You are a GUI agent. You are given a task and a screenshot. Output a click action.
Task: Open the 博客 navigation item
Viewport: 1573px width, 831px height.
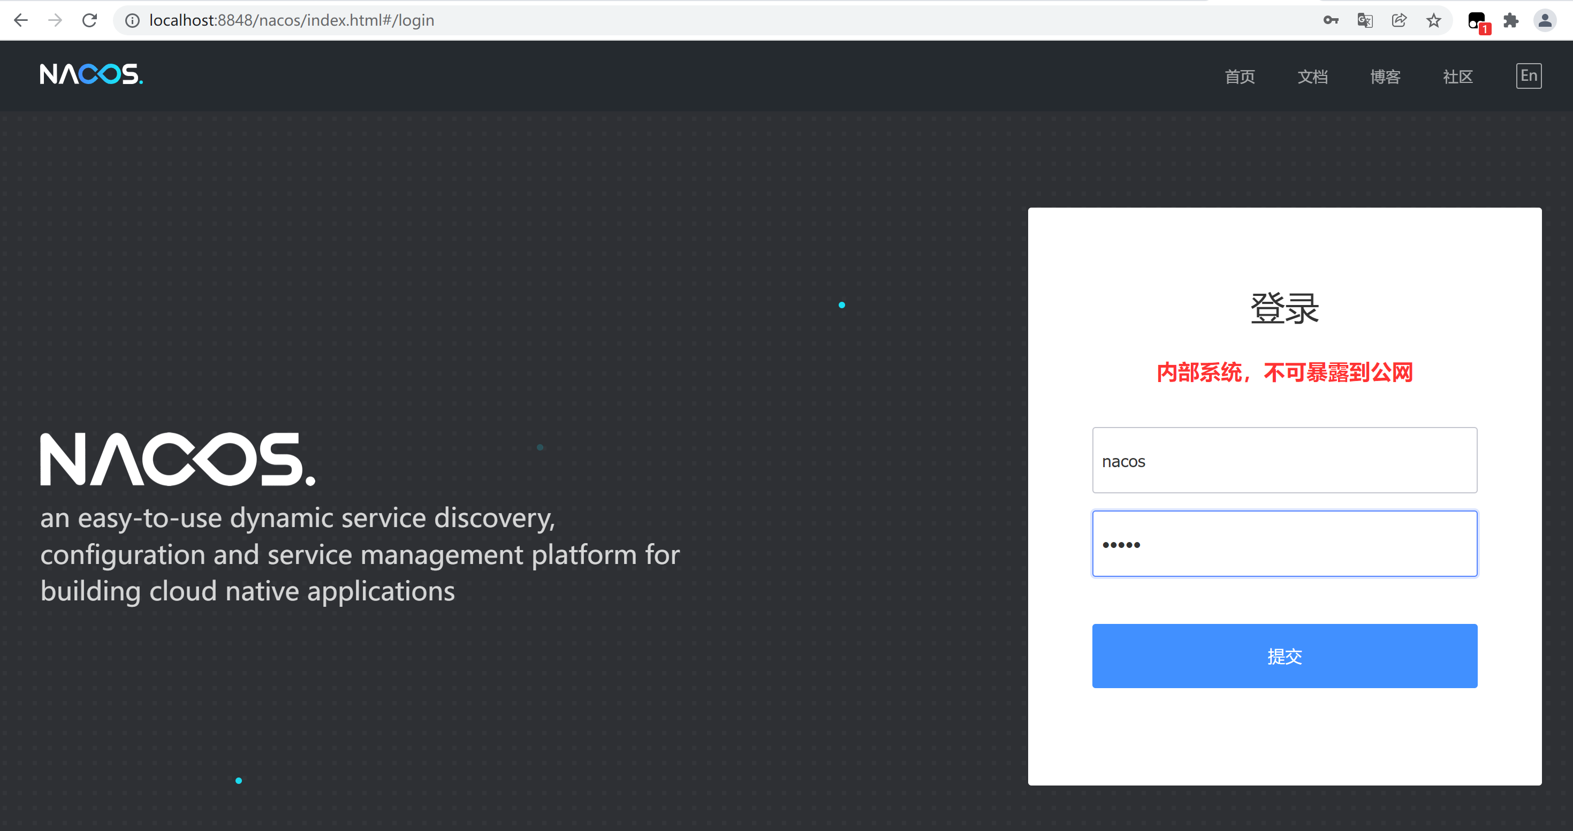point(1384,77)
